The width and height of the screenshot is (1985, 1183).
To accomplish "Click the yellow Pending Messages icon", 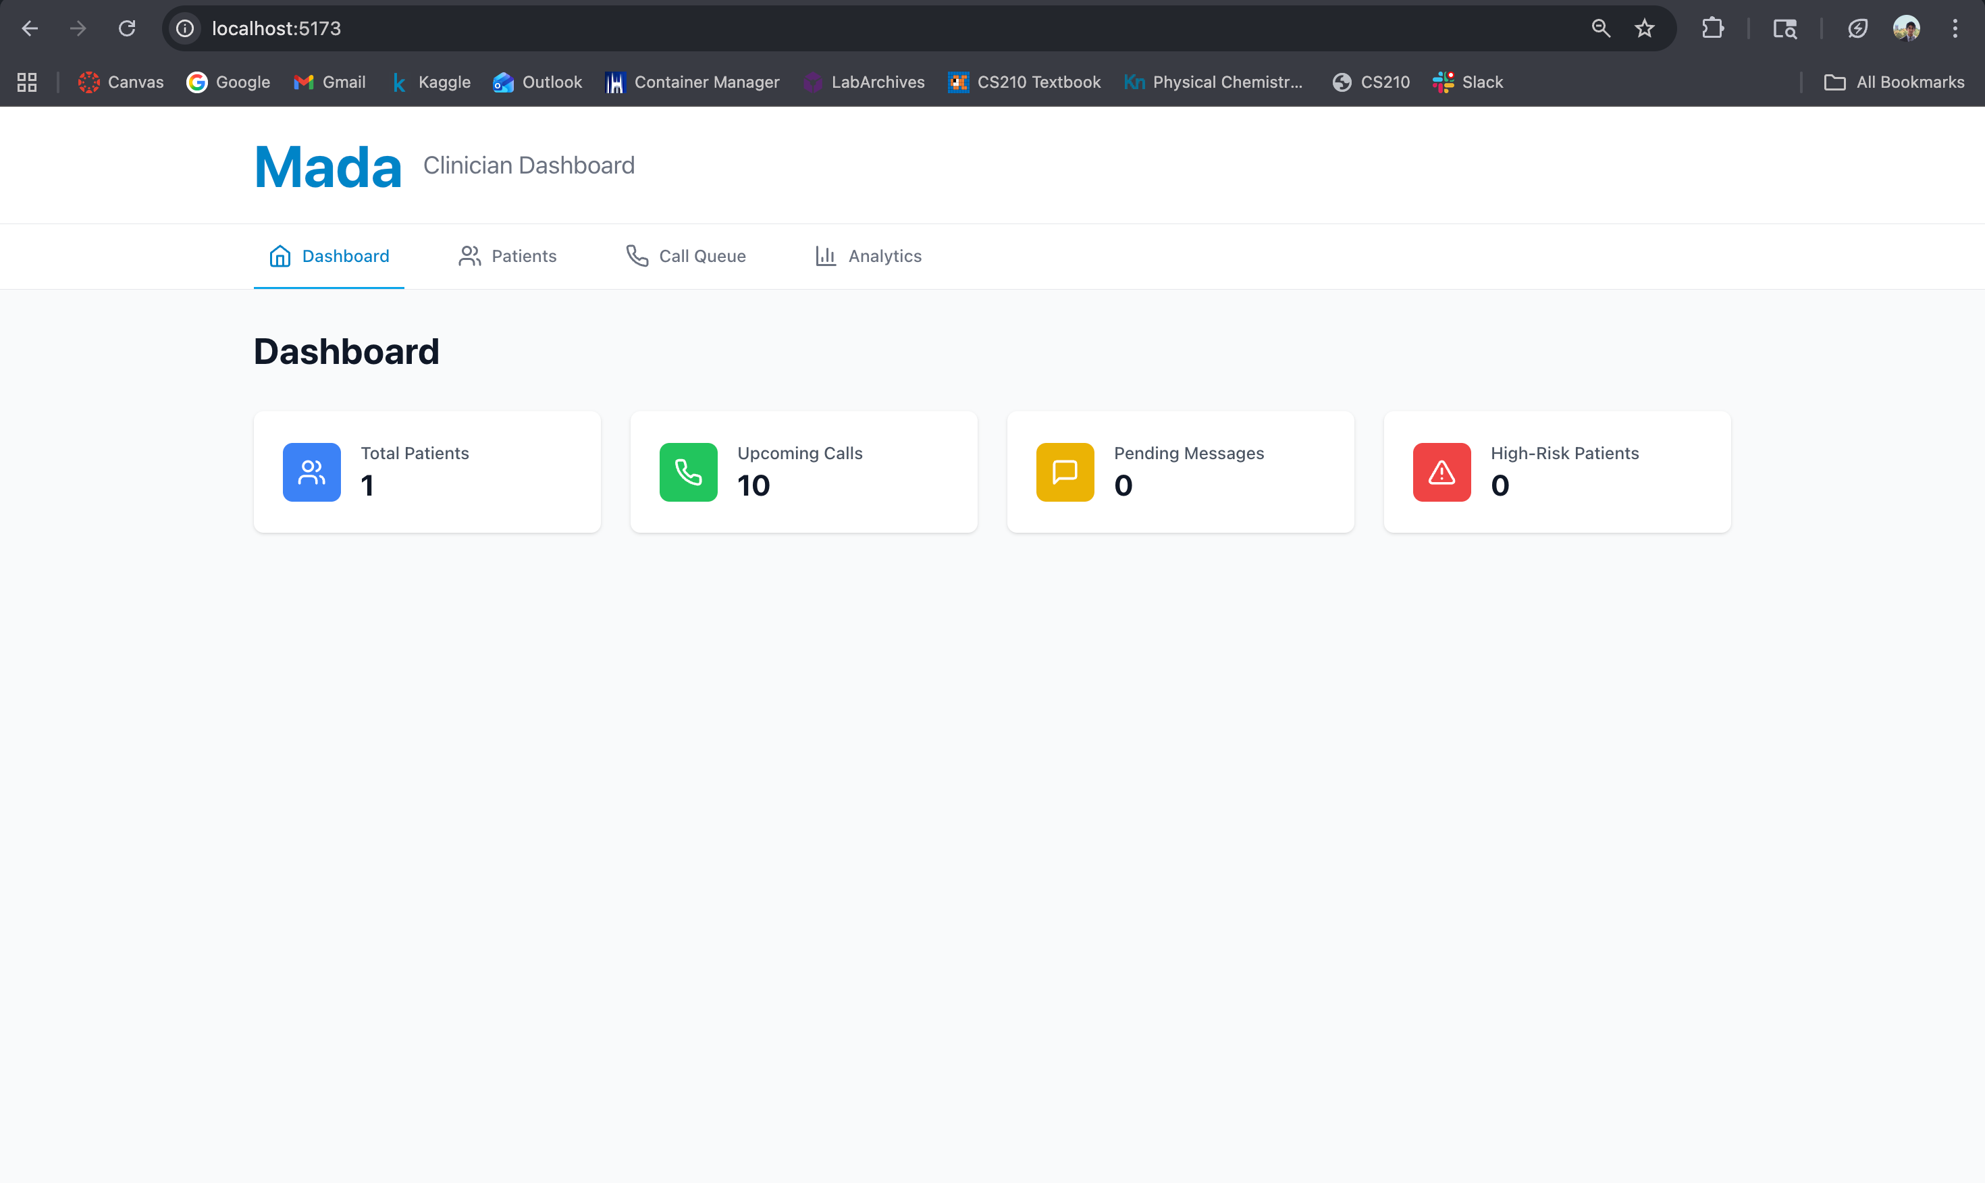I will tap(1065, 472).
